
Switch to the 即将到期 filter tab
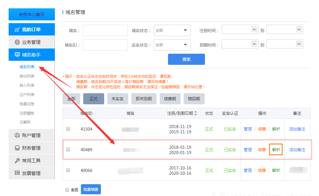click(x=144, y=99)
